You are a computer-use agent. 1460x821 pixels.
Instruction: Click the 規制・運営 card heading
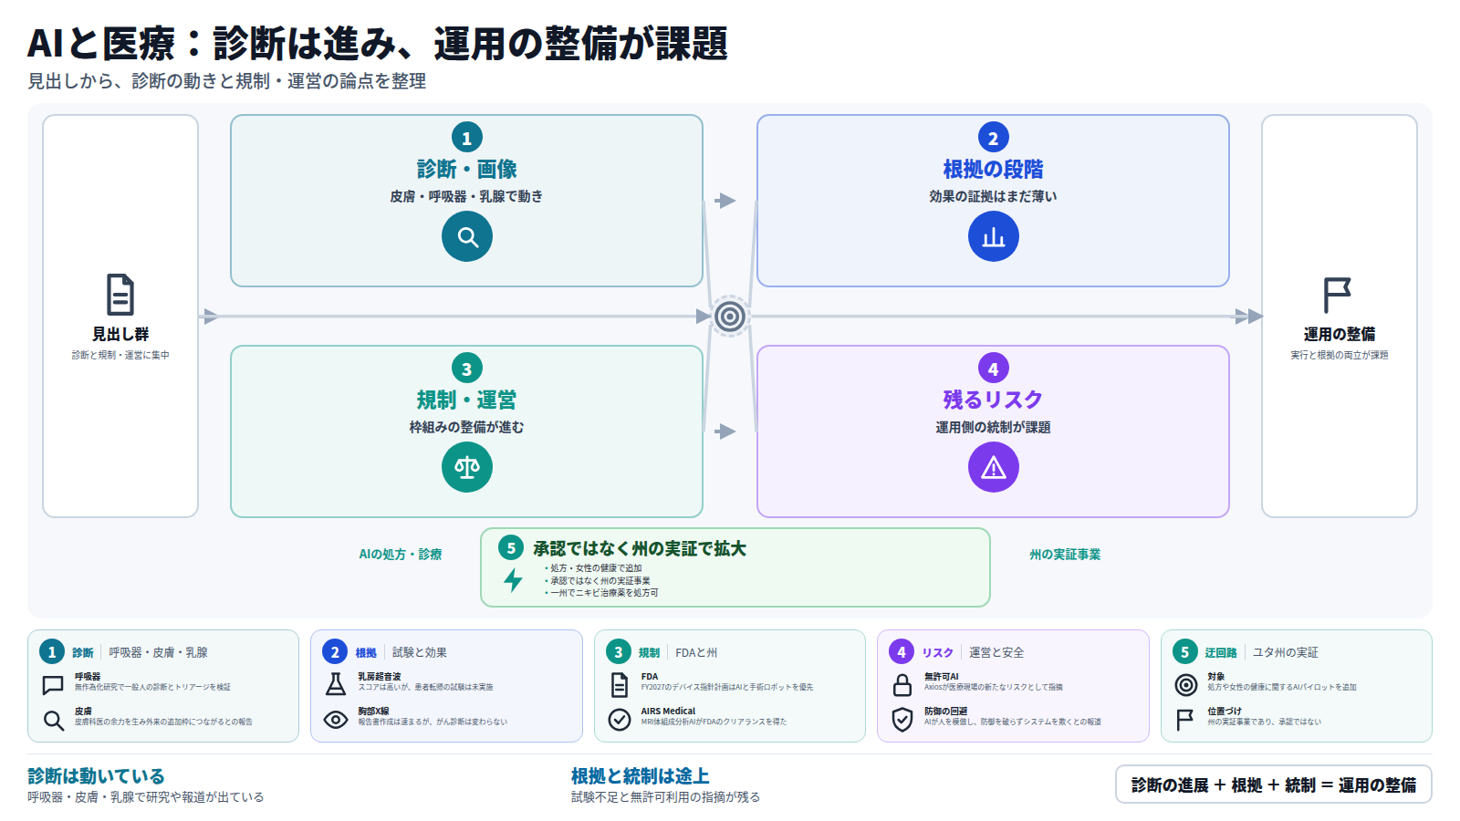[x=467, y=400]
